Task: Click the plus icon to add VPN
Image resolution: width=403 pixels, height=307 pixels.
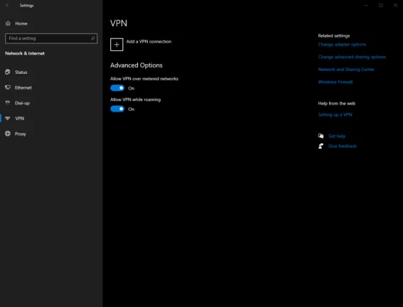Action: (x=117, y=45)
